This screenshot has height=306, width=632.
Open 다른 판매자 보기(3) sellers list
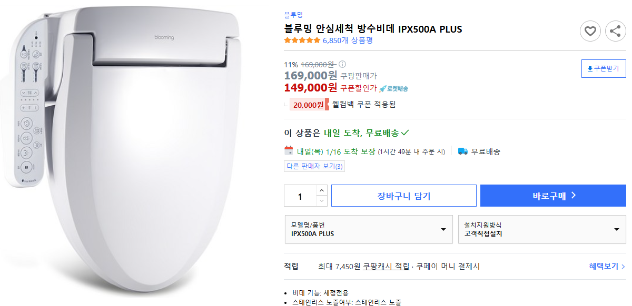tap(314, 166)
